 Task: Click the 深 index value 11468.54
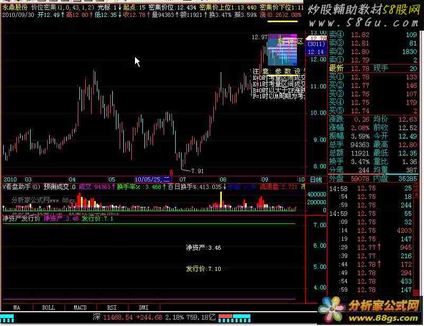pos(118,317)
